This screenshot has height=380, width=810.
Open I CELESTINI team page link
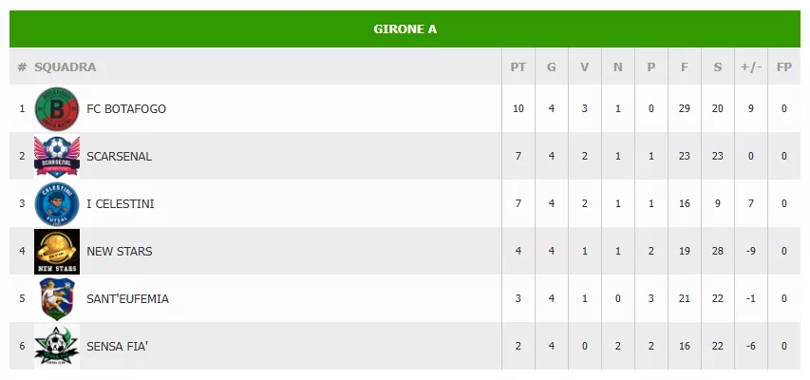pos(120,204)
